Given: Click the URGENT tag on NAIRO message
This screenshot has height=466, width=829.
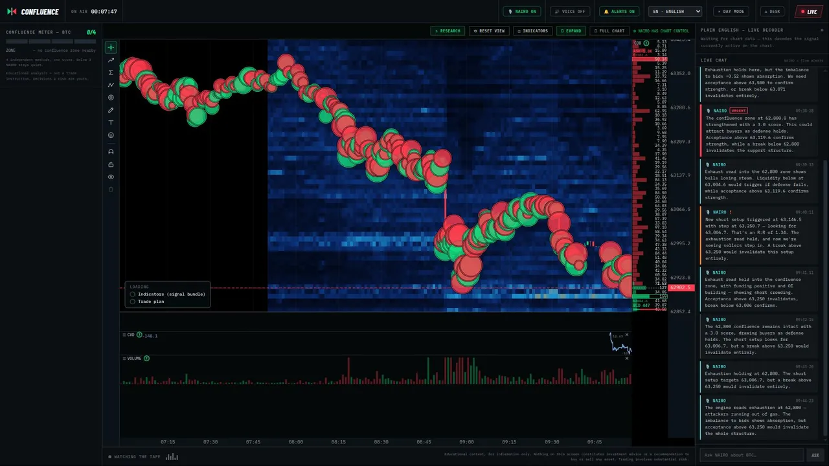Looking at the screenshot, I should click(x=738, y=111).
